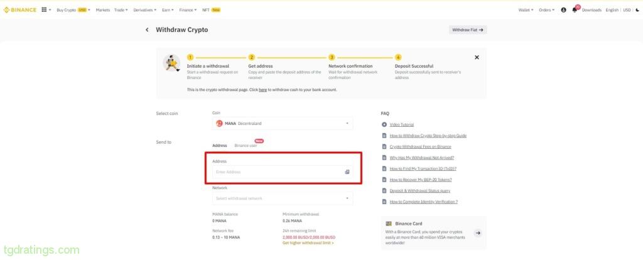Toggle dark mode moon icon
Viewport: 643px width, 260px height.
(x=637, y=10)
